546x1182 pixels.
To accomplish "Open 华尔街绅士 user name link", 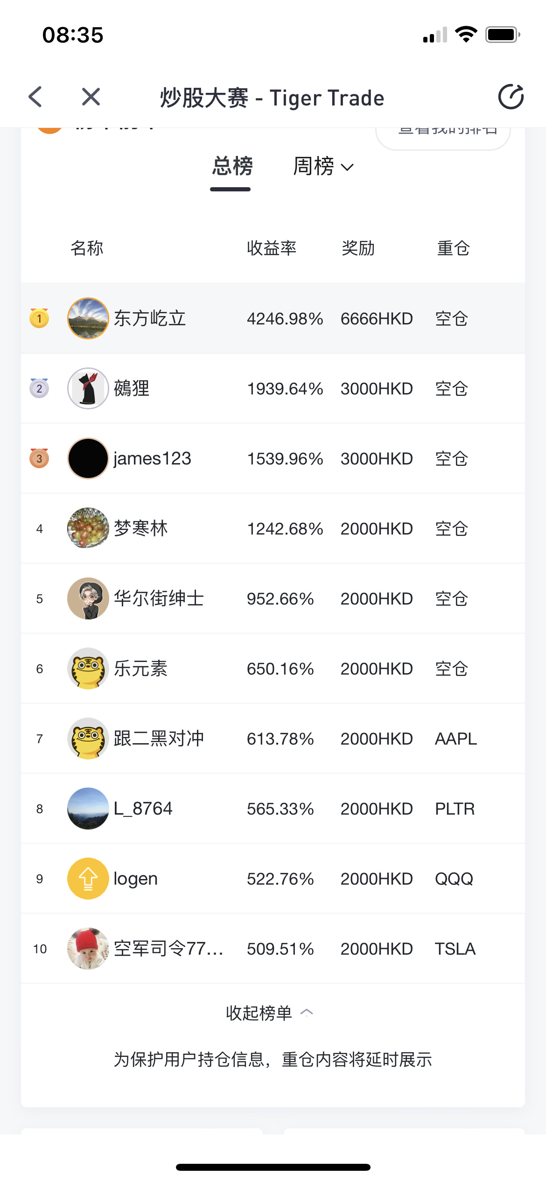I will (159, 598).
